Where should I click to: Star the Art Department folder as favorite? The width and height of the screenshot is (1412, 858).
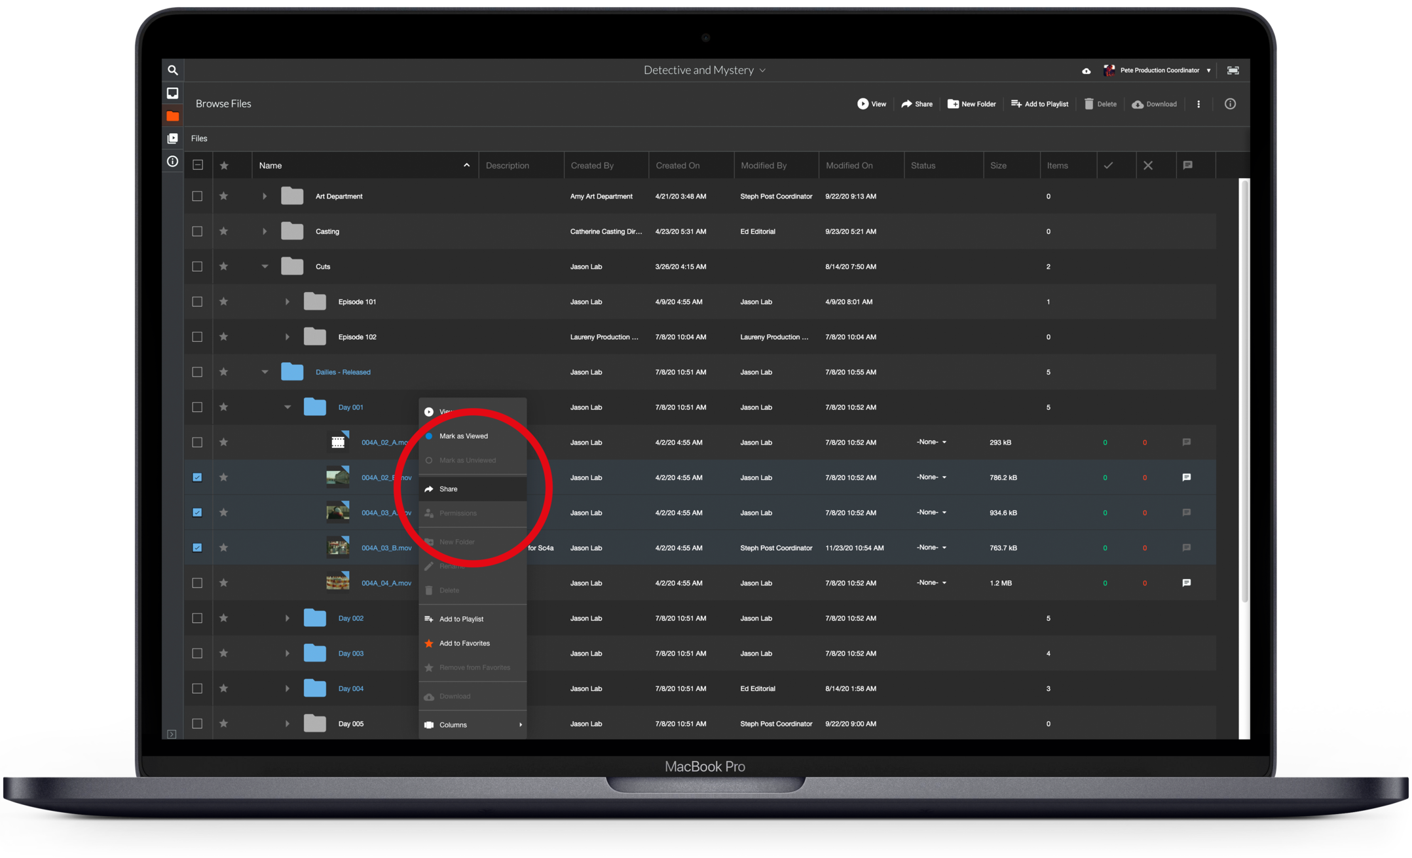[224, 196]
